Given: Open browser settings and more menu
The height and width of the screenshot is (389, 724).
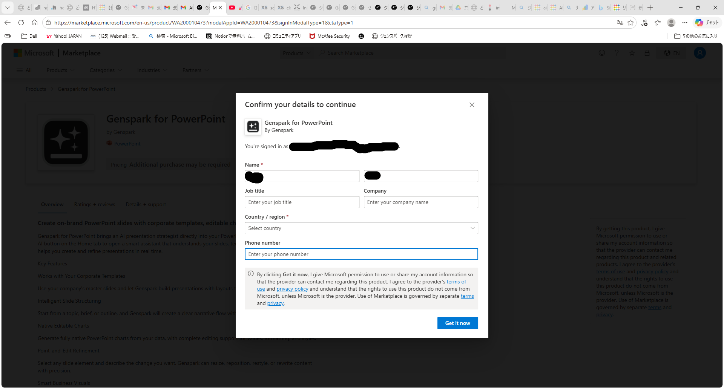Looking at the screenshot, I should click(685, 23).
